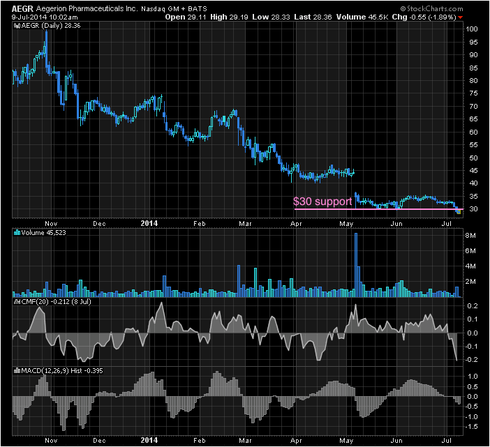Click the tallest volume bar in May
Viewport: 490px width, 447px height.
point(356,265)
